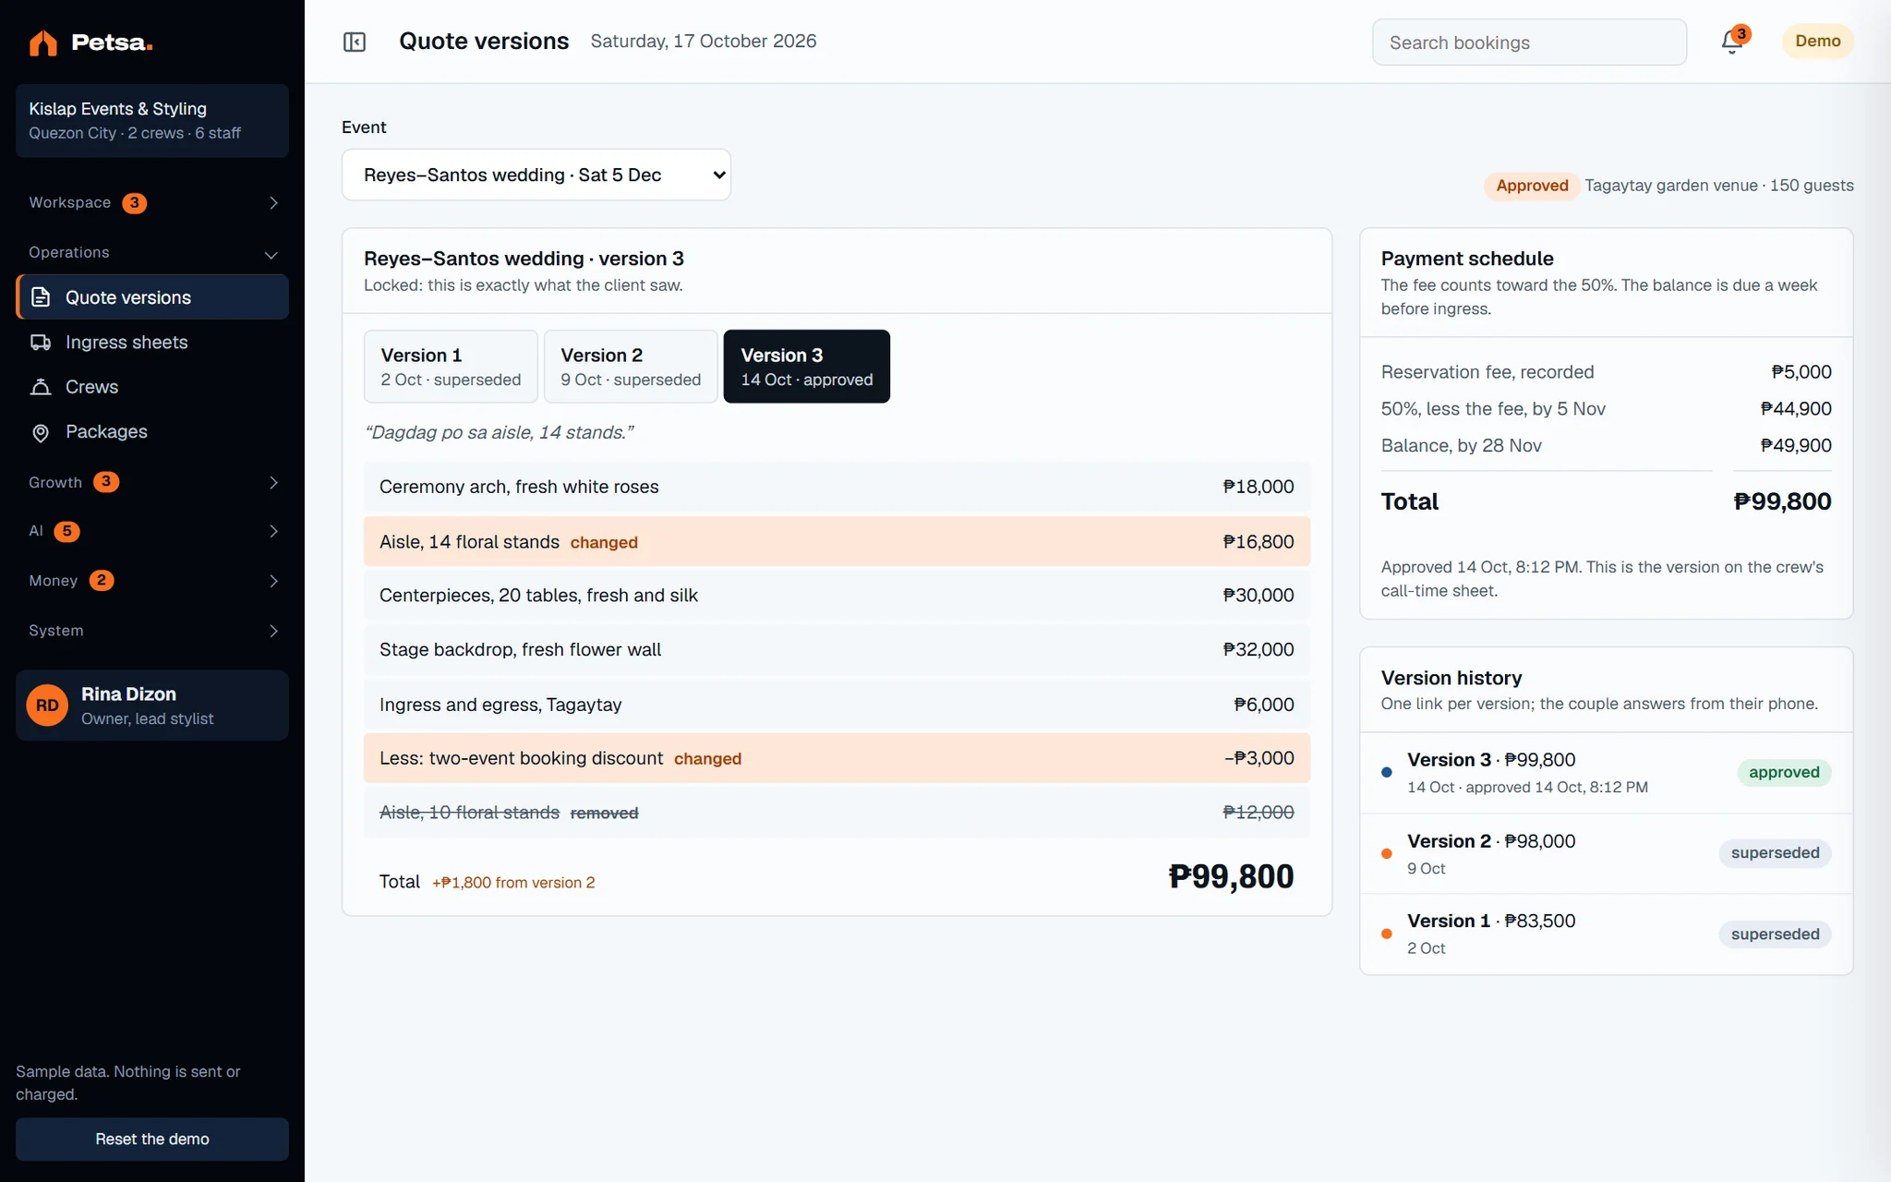Open Crews in sidebar
The height and width of the screenshot is (1182, 1891).
point(152,387)
